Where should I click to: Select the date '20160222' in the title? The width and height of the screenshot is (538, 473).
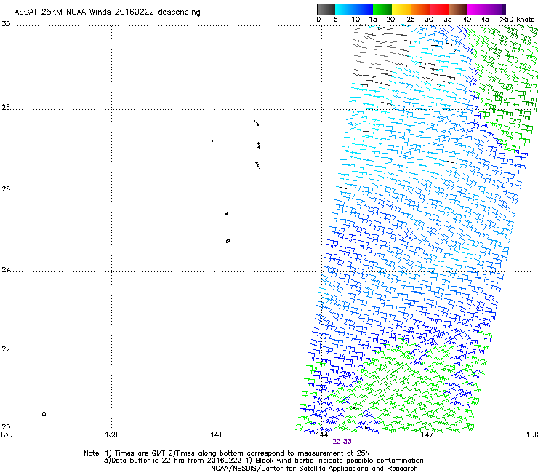pos(134,12)
